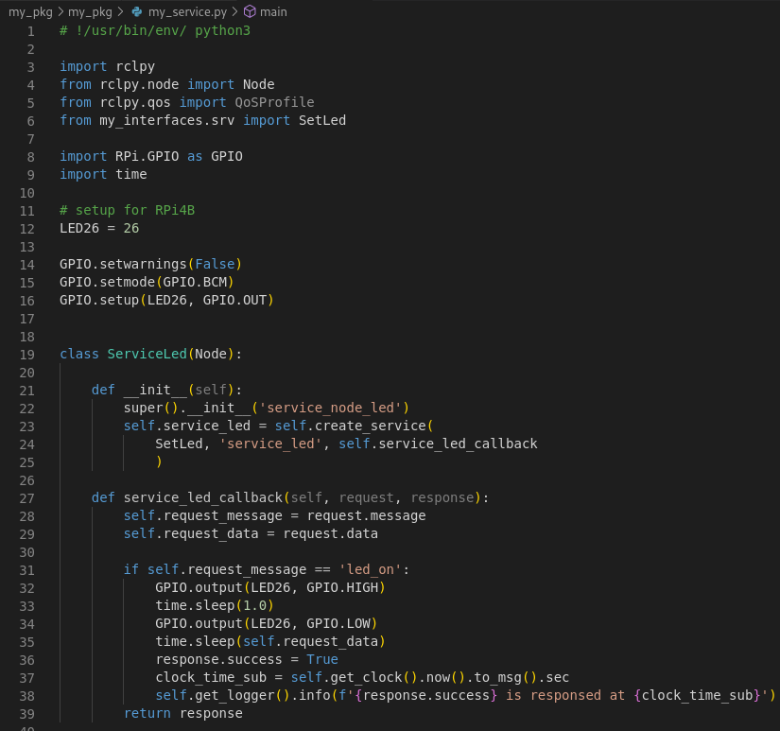The height and width of the screenshot is (731, 780).
Task: Click line number 19 in the gutter
Action: (x=26, y=355)
